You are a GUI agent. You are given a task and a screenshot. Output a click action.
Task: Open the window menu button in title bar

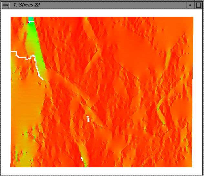click(x=5, y=5)
